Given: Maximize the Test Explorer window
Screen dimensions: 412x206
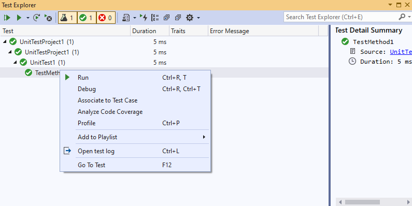Looking at the screenshot, I should coord(399,5).
